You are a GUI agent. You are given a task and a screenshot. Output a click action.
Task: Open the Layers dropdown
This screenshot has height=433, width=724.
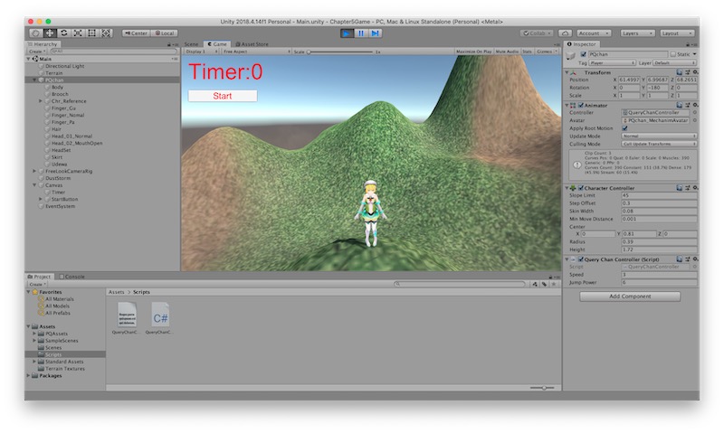coord(637,33)
